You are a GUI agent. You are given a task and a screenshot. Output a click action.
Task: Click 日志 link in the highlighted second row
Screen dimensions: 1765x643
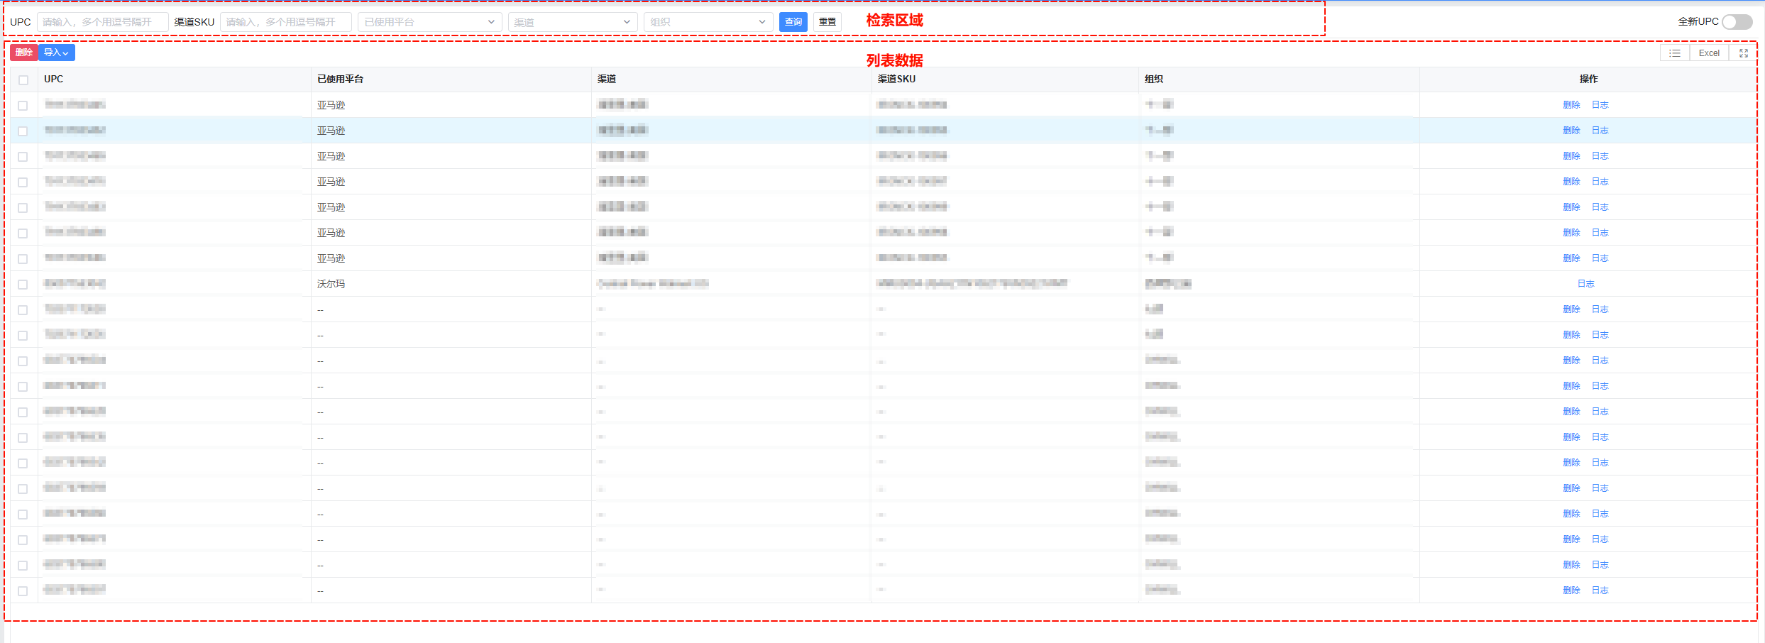[1600, 131]
